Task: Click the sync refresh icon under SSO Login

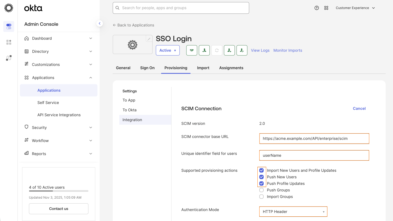Action: pyautogui.click(x=217, y=50)
